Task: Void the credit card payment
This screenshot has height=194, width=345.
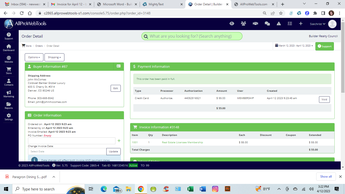Action: pos(324,99)
